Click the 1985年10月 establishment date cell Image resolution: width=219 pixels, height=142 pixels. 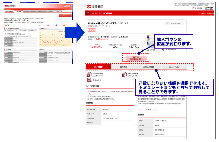tap(169, 121)
